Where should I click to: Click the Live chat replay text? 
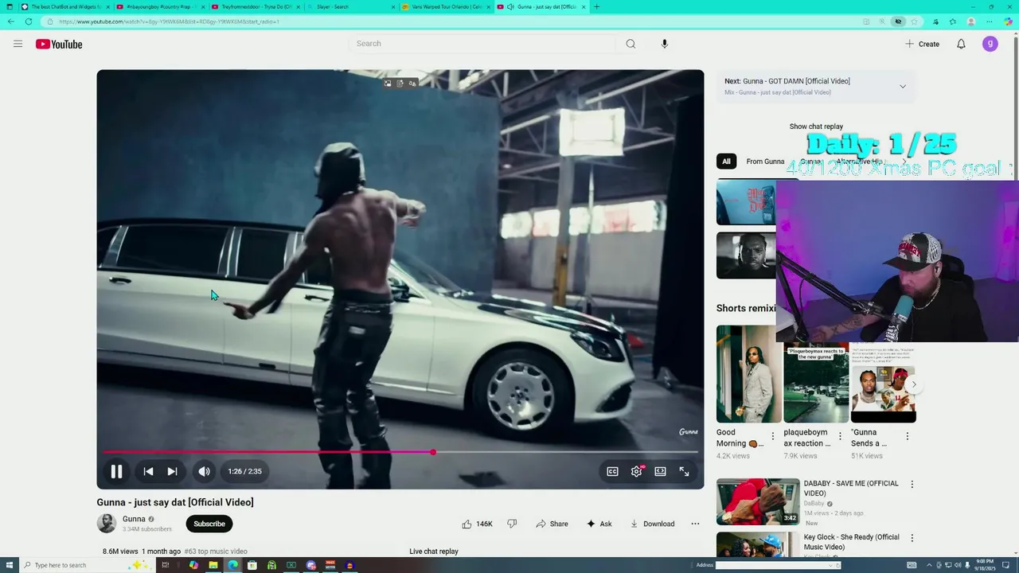(x=434, y=552)
